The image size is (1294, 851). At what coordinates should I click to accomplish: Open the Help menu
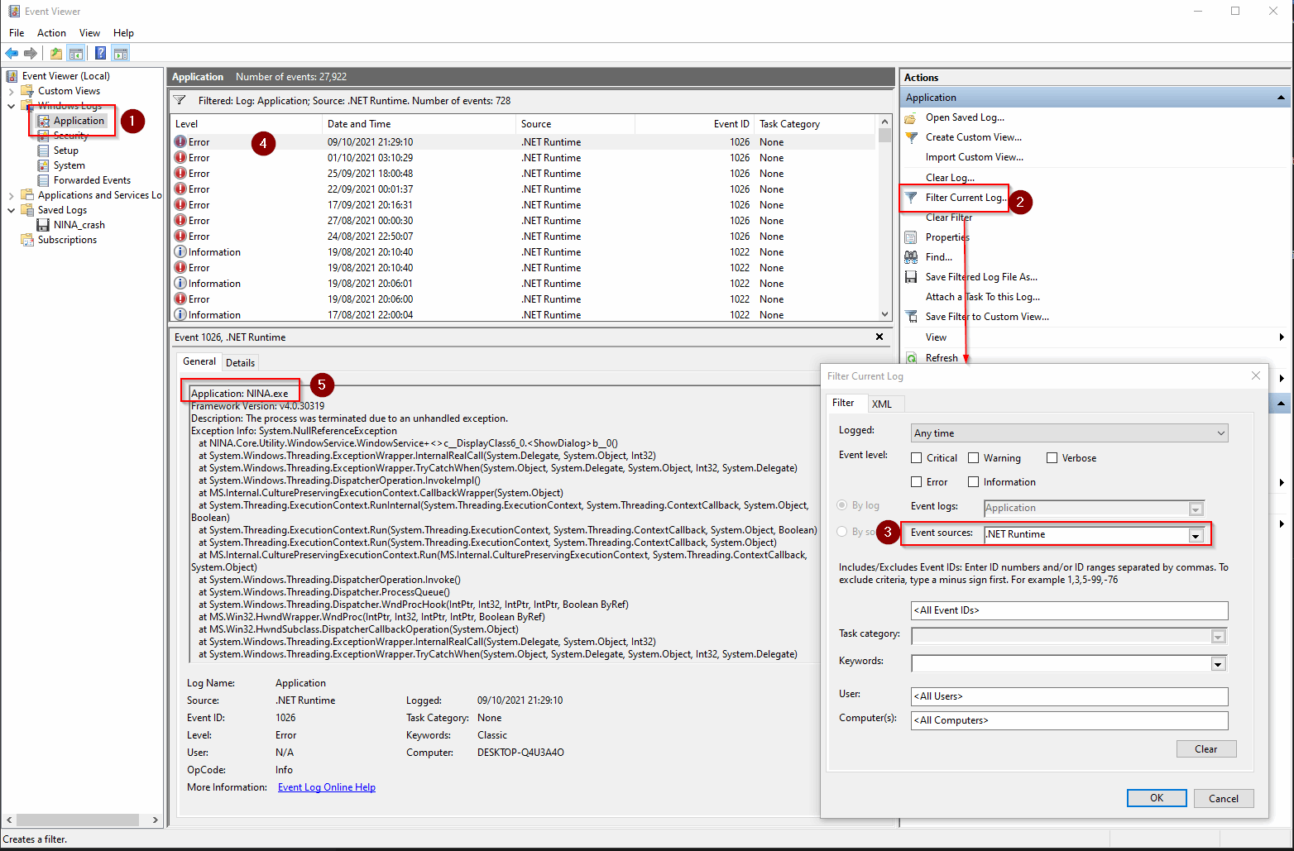click(x=123, y=33)
